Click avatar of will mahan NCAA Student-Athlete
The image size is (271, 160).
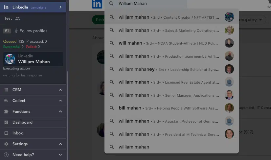point(229,43)
